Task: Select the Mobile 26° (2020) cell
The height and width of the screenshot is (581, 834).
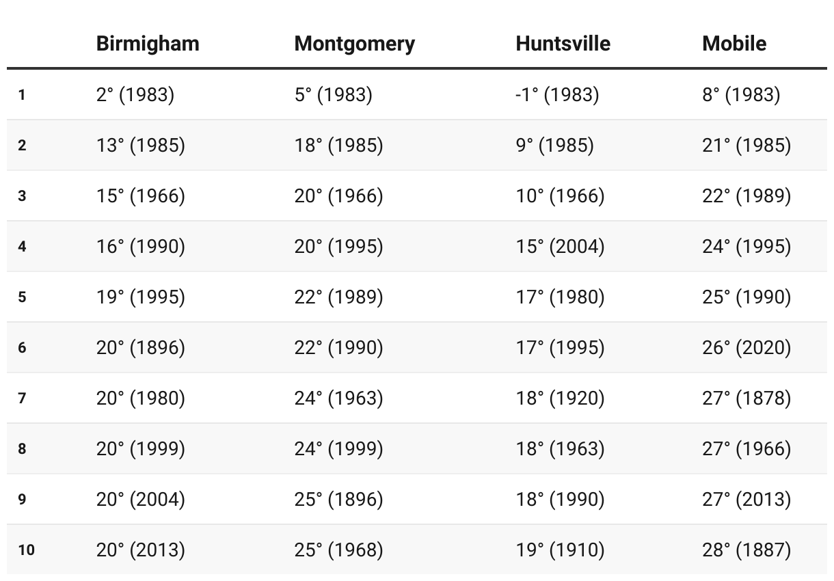Action: pyautogui.click(x=746, y=347)
